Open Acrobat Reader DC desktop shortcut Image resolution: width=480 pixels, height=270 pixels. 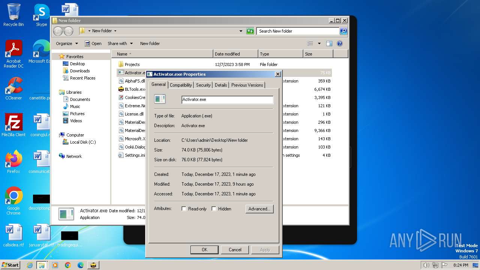(13, 54)
